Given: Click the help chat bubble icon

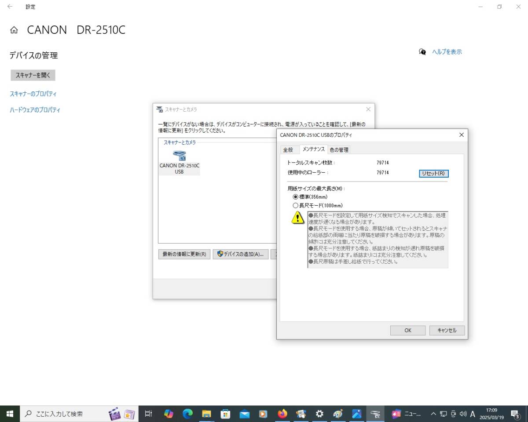Looking at the screenshot, I should (x=422, y=52).
